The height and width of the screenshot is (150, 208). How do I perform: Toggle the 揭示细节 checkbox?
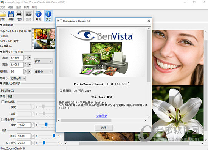pyautogui.click(x=3, y=120)
